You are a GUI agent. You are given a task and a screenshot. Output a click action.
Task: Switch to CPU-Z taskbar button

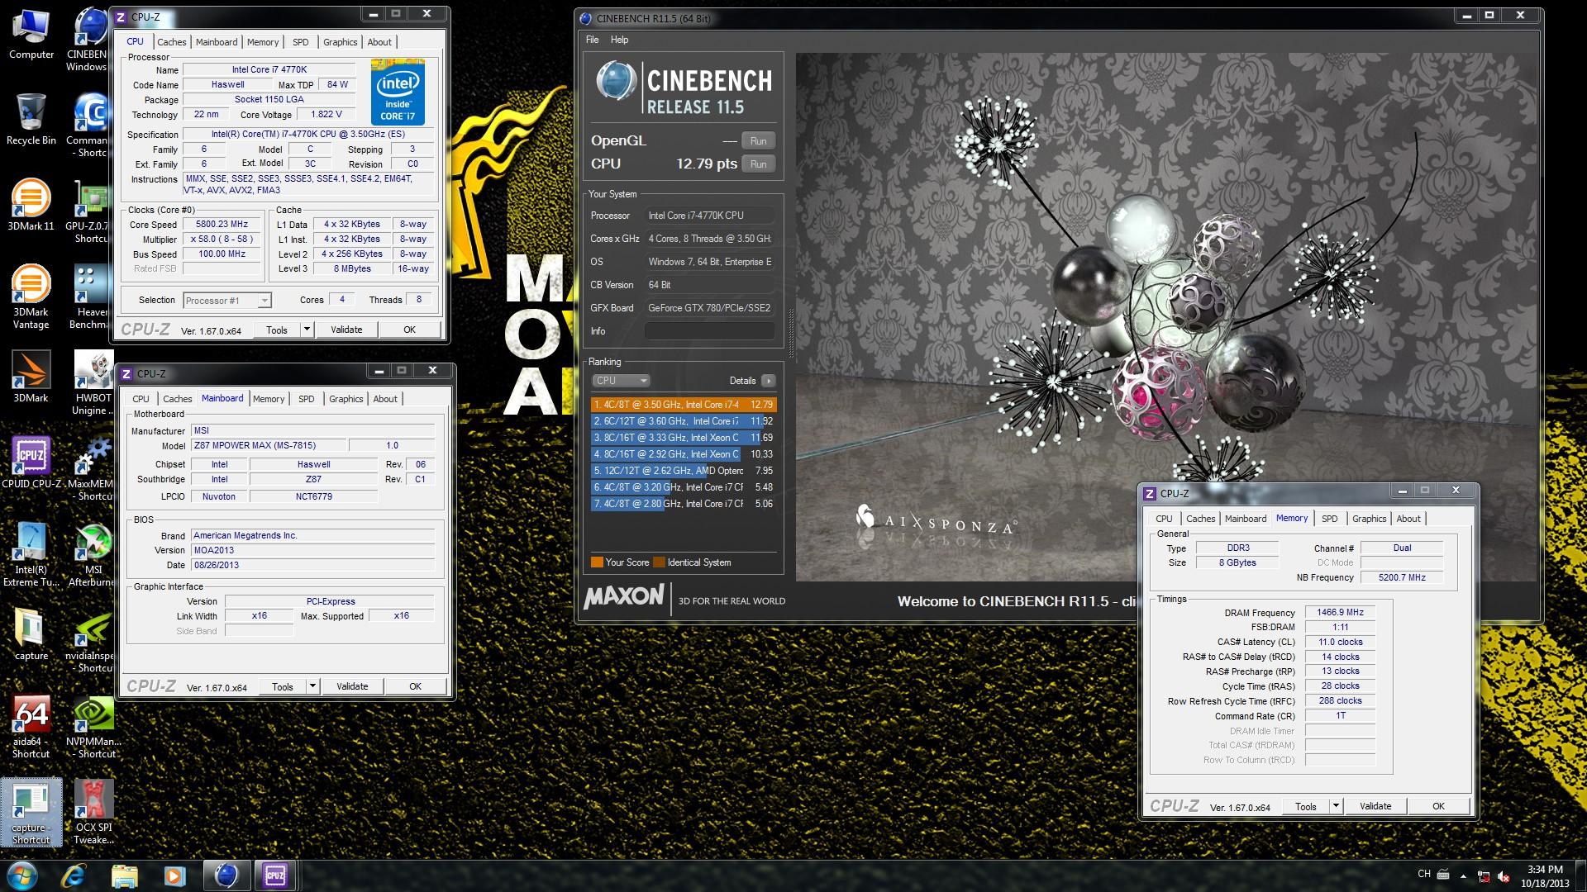275,875
